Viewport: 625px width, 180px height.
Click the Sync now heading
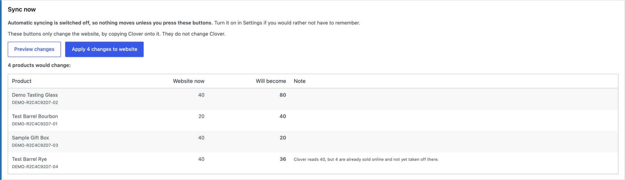click(x=22, y=9)
